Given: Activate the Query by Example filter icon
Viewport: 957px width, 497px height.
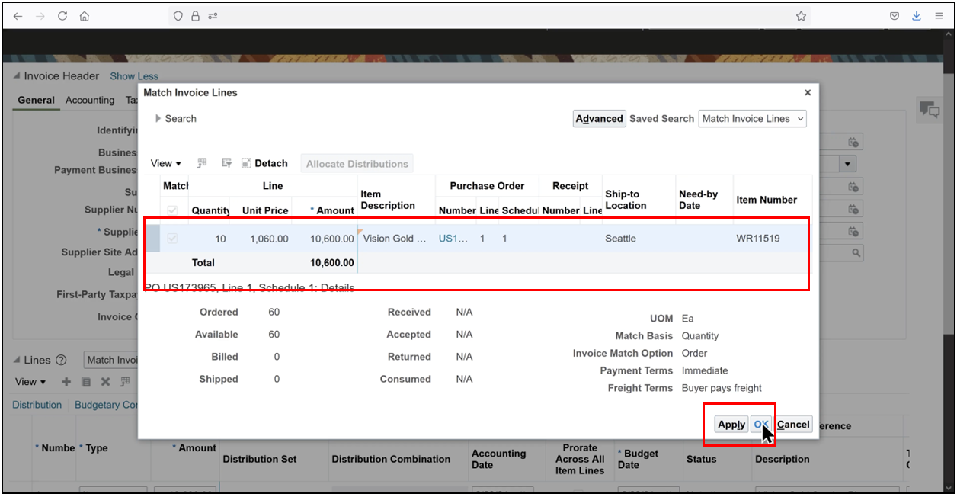Looking at the screenshot, I should pyautogui.click(x=226, y=163).
